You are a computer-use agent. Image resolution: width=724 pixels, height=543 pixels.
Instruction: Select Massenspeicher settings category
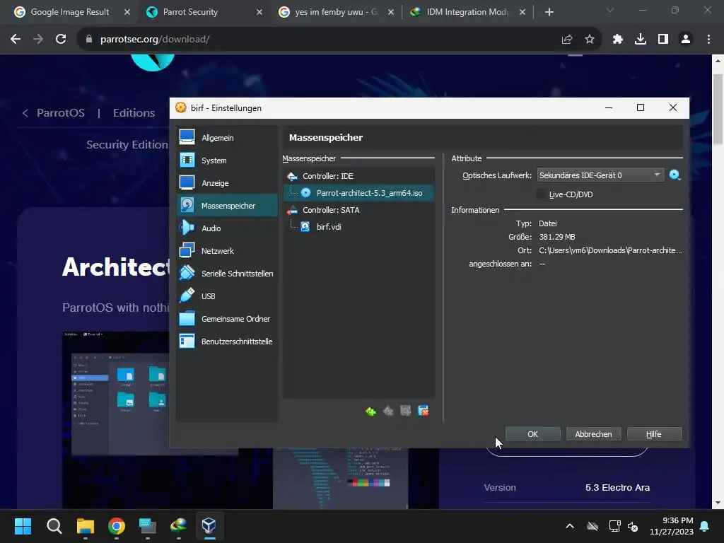(227, 206)
